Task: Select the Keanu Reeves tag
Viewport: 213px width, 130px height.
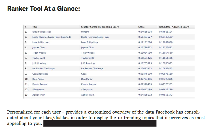Action: tap(40, 84)
